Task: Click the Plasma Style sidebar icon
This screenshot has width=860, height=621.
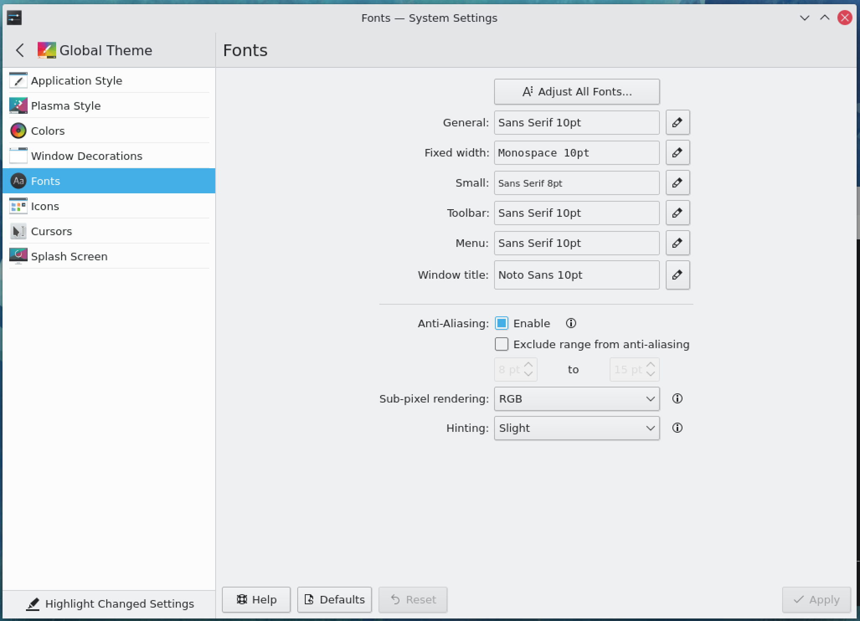Action: tap(18, 106)
